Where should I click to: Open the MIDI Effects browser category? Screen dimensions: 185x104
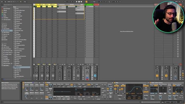(6, 32)
